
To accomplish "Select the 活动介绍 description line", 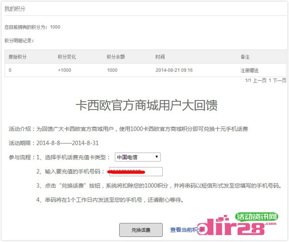I will [128, 129].
